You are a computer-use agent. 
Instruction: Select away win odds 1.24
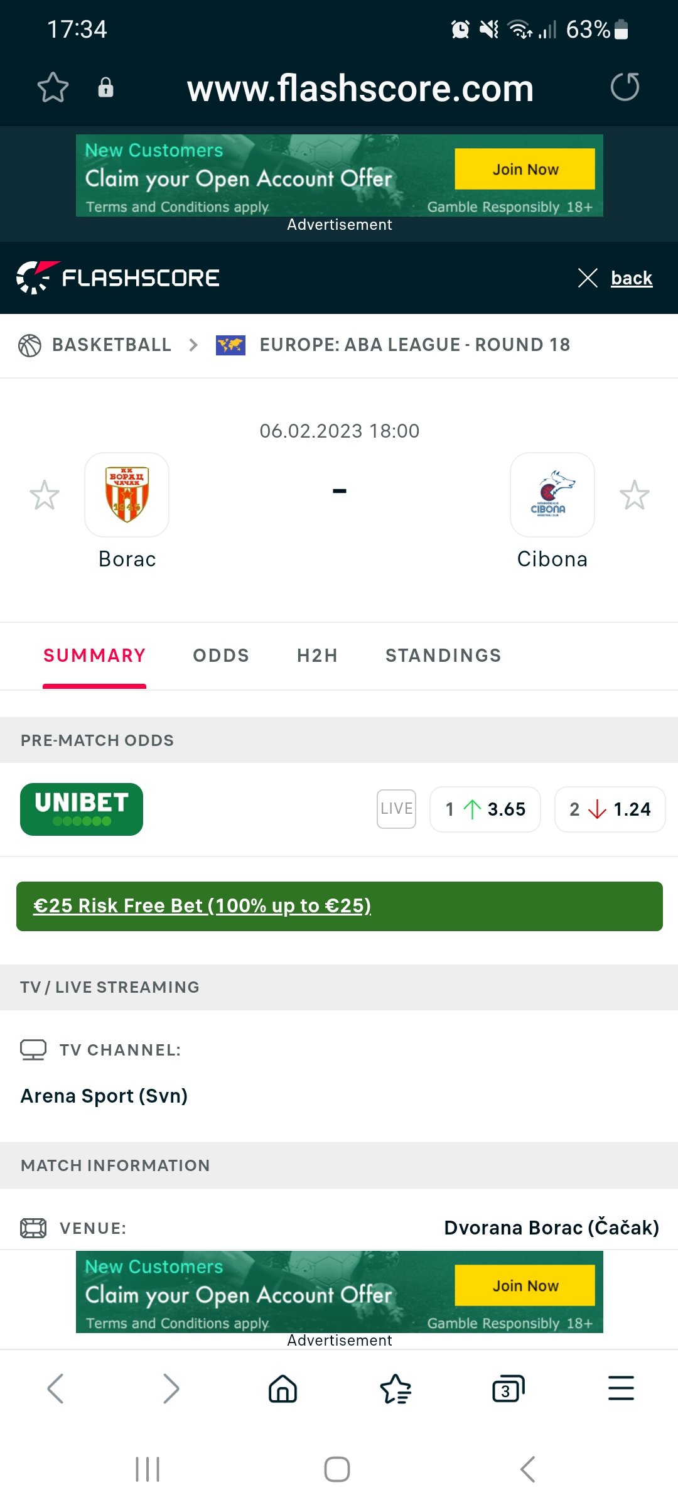(x=610, y=809)
